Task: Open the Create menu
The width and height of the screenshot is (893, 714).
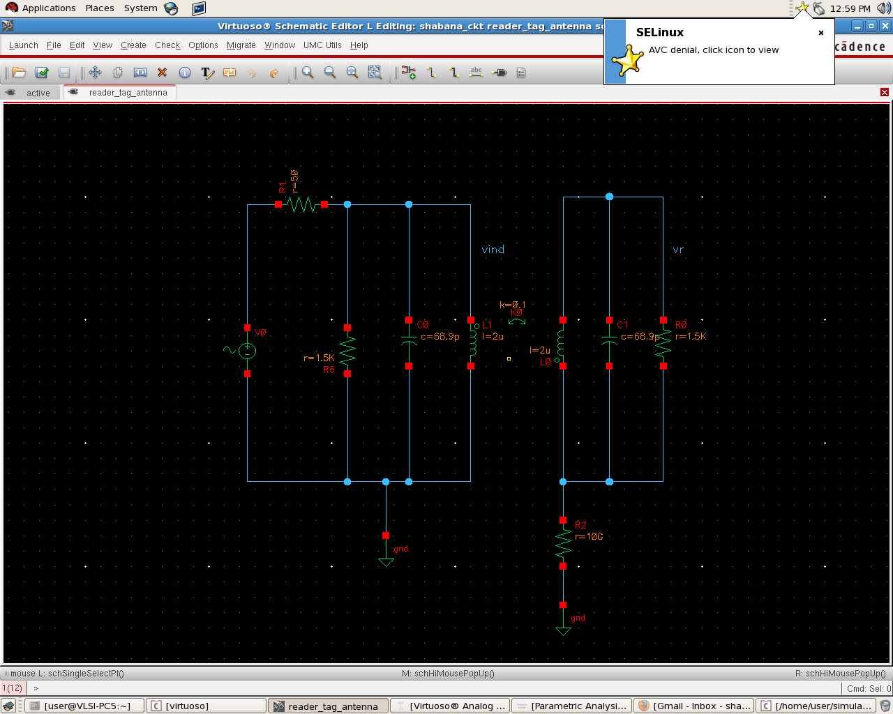Action: point(133,45)
